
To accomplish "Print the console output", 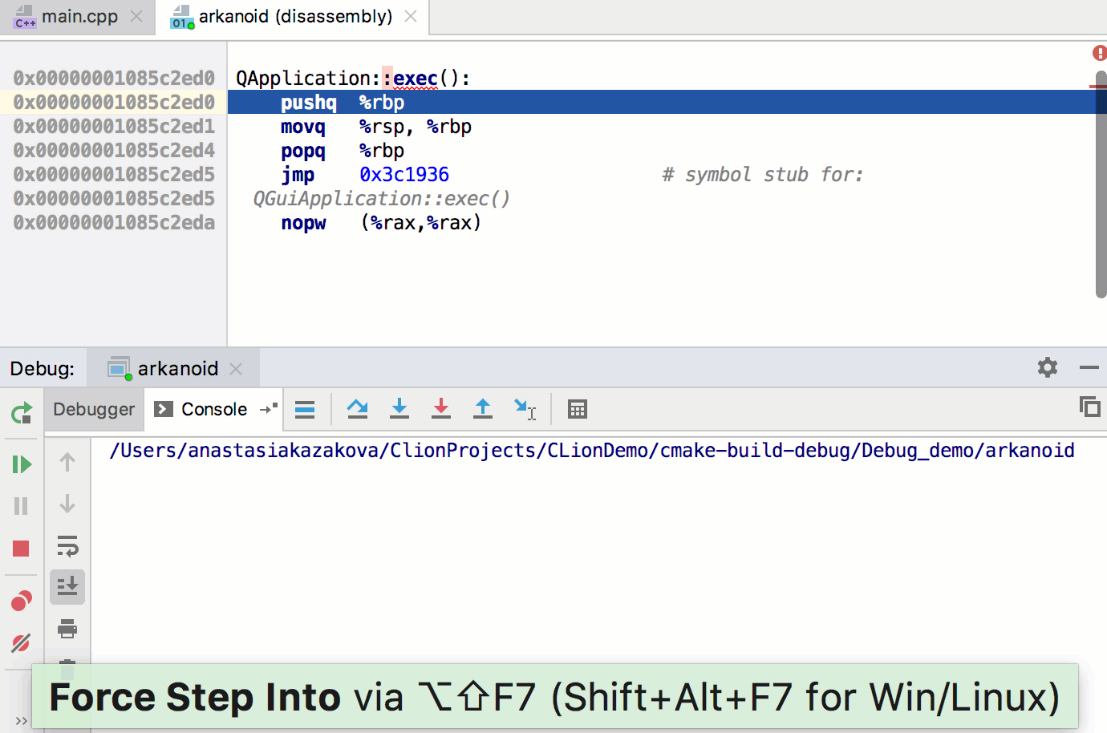I will pos(67,629).
